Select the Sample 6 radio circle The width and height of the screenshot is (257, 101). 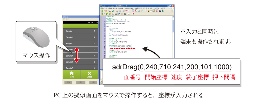pos(94,62)
